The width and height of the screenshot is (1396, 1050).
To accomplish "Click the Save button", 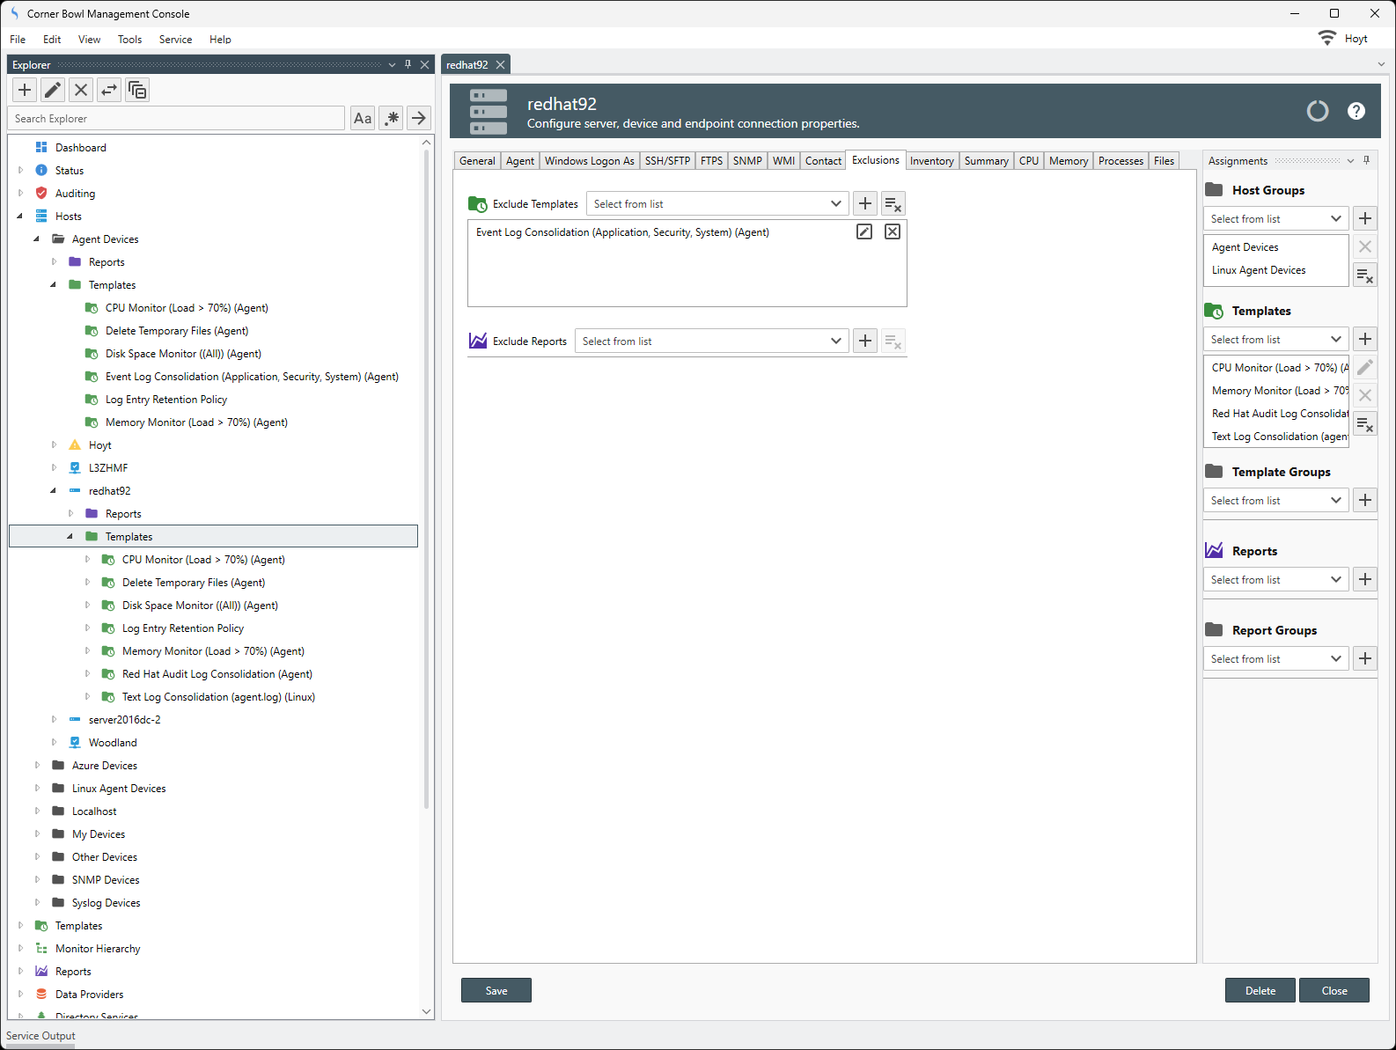I will 496,990.
